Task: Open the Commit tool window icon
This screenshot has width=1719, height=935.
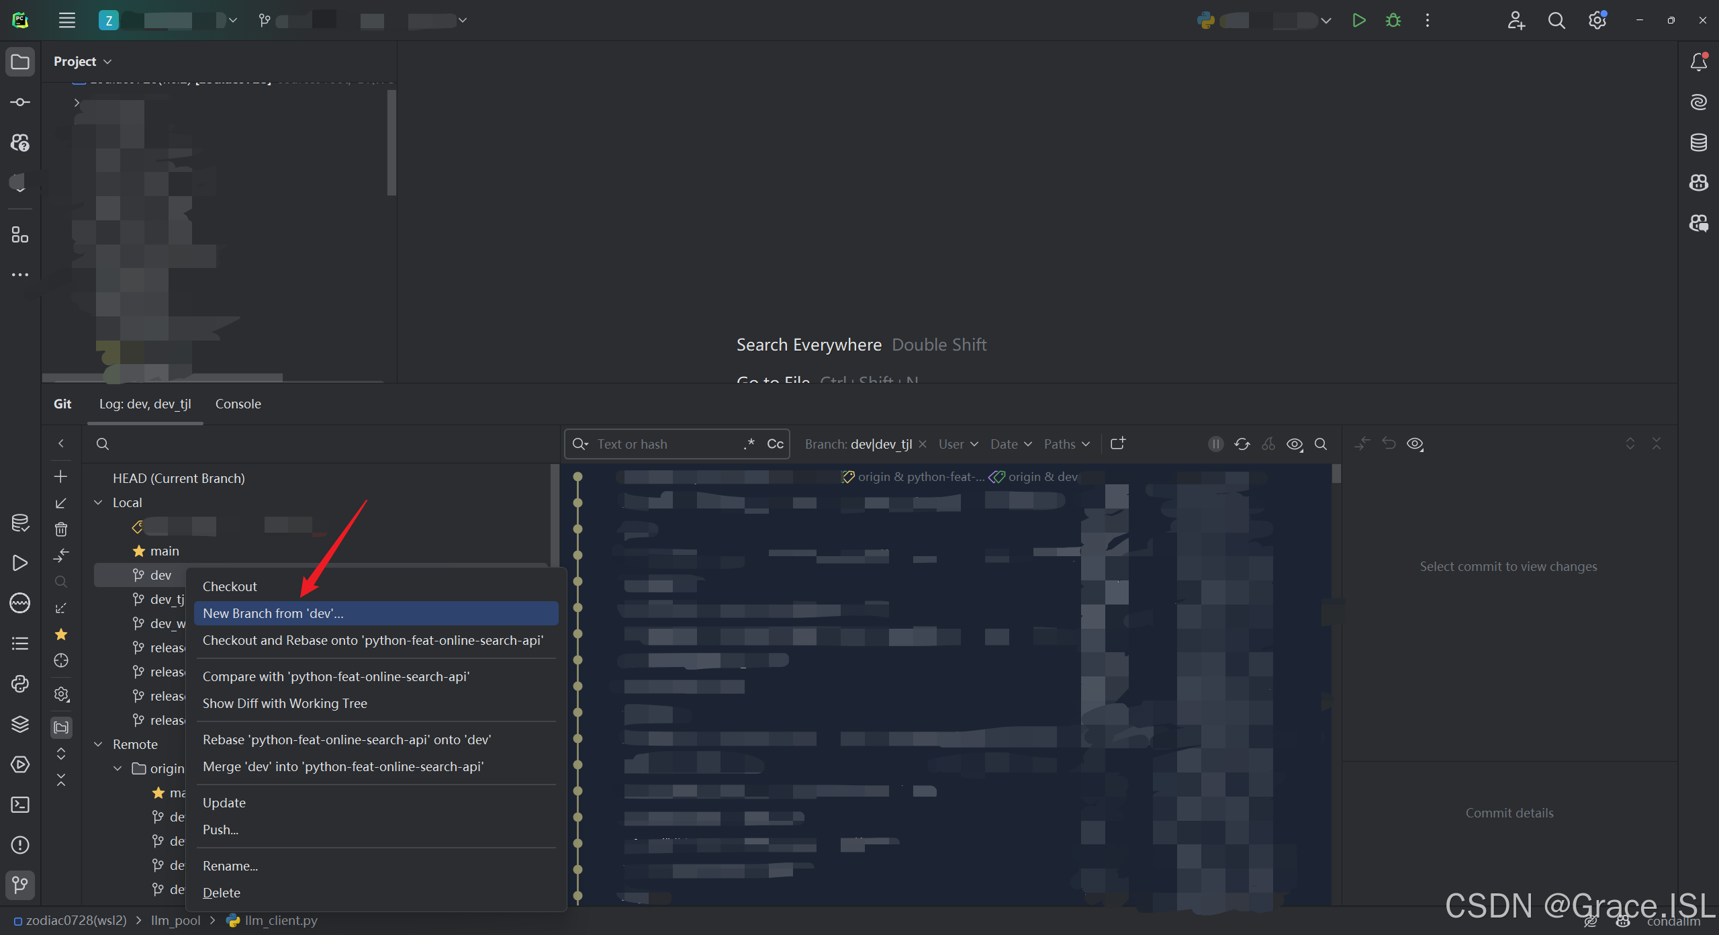Action: coord(20,102)
